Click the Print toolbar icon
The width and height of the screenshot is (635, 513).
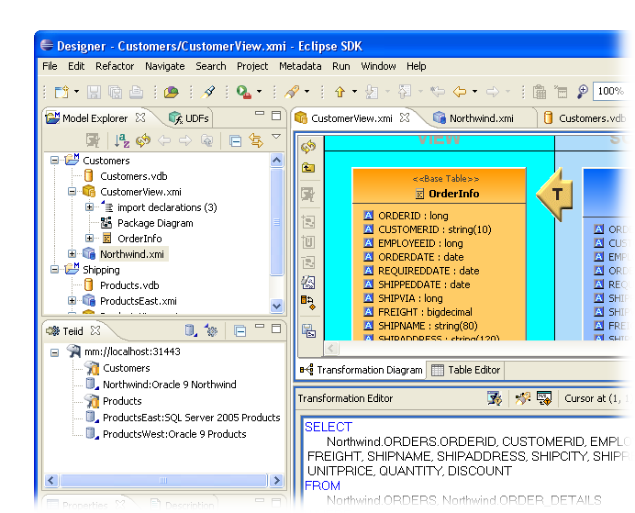point(136,92)
